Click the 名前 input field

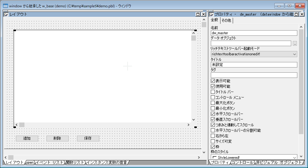(254, 33)
